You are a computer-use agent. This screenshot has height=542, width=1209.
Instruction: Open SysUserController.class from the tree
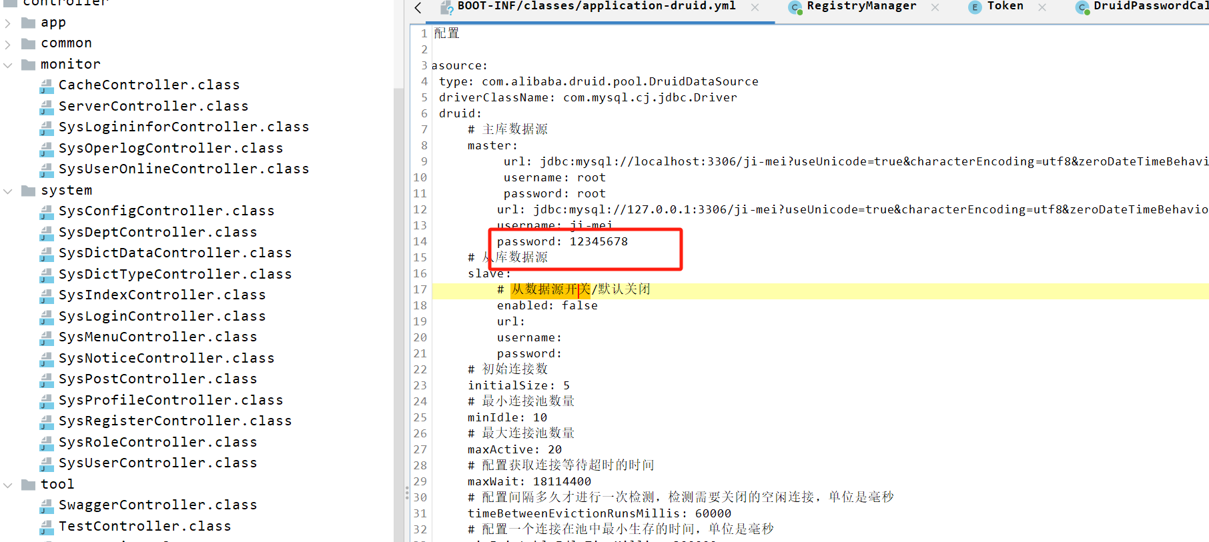[x=157, y=463]
